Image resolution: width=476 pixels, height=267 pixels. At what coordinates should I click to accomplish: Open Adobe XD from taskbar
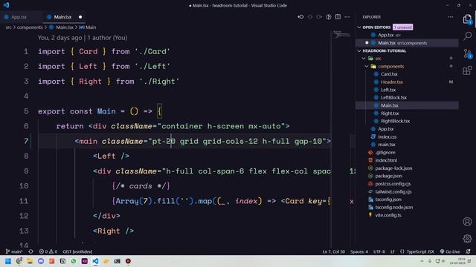coord(84,261)
